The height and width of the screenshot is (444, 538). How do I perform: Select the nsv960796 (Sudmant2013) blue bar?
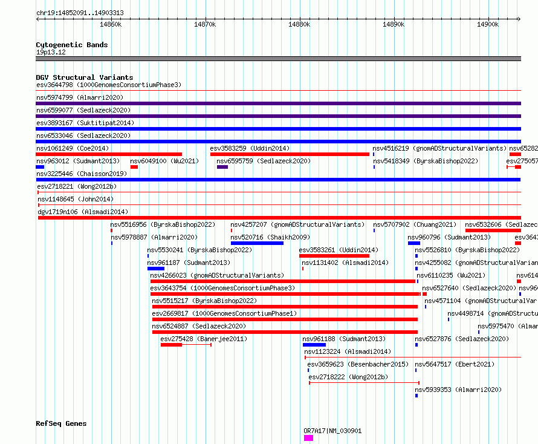[414, 243]
